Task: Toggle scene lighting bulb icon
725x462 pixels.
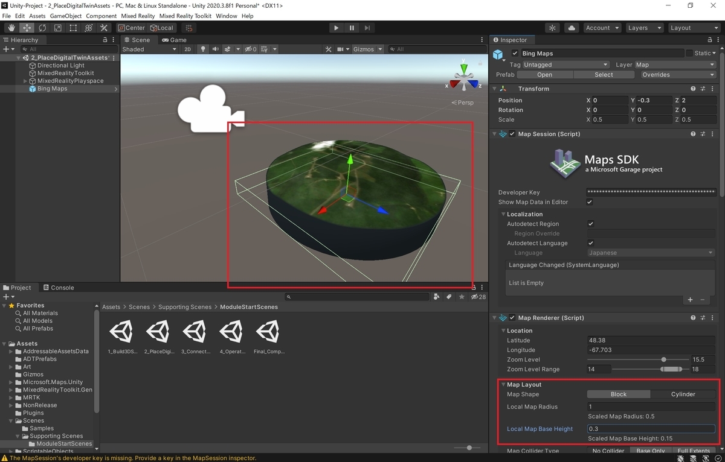Action: (202, 49)
